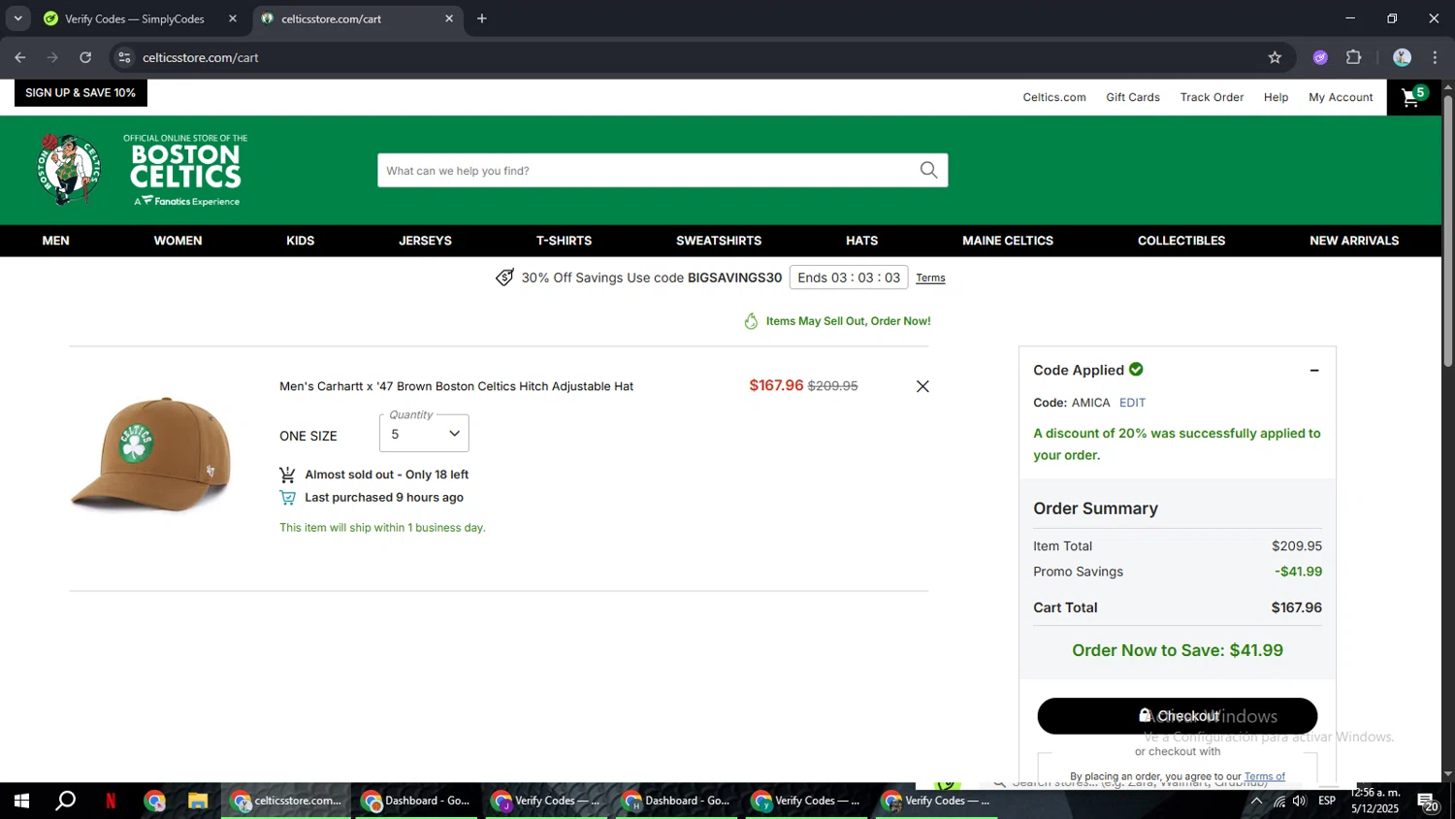Go back to previous page
This screenshot has height=819, width=1455.
20,57
